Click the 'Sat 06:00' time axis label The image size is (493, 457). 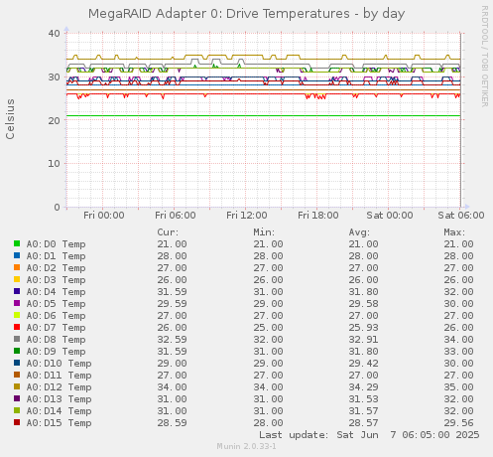[x=461, y=216]
